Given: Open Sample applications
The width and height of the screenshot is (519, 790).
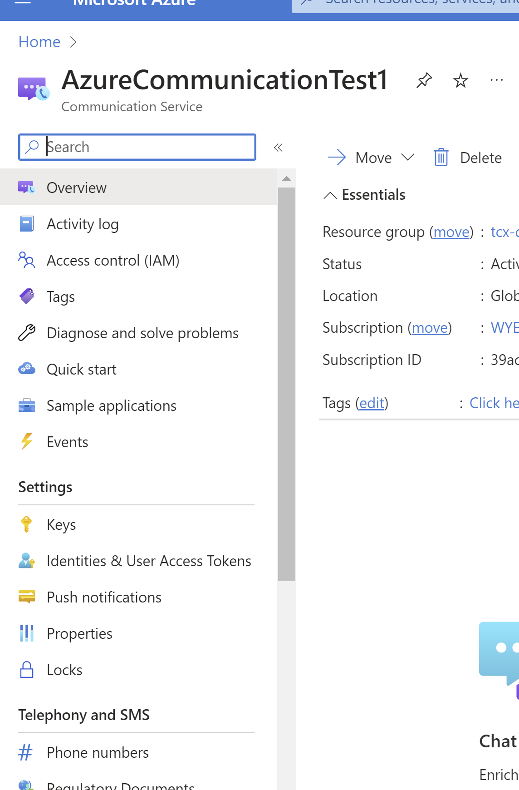Looking at the screenshot, I should 138,405.
